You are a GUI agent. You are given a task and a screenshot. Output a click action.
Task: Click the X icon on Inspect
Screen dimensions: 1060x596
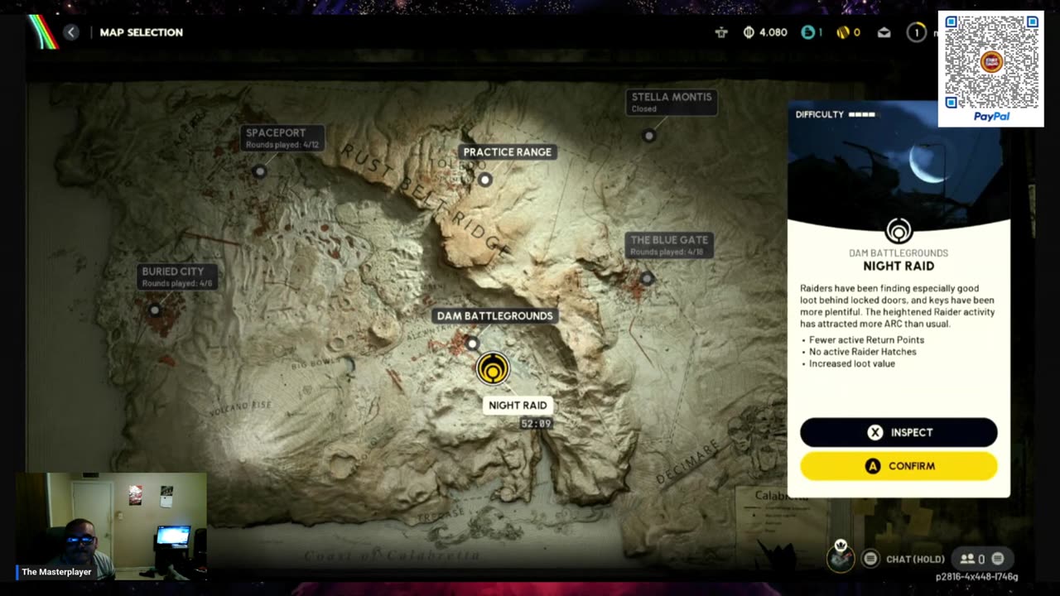874,432
